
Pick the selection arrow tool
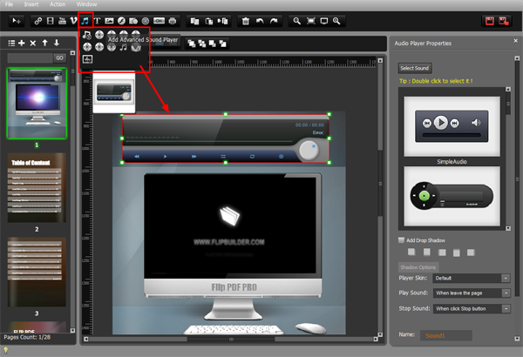17,21
